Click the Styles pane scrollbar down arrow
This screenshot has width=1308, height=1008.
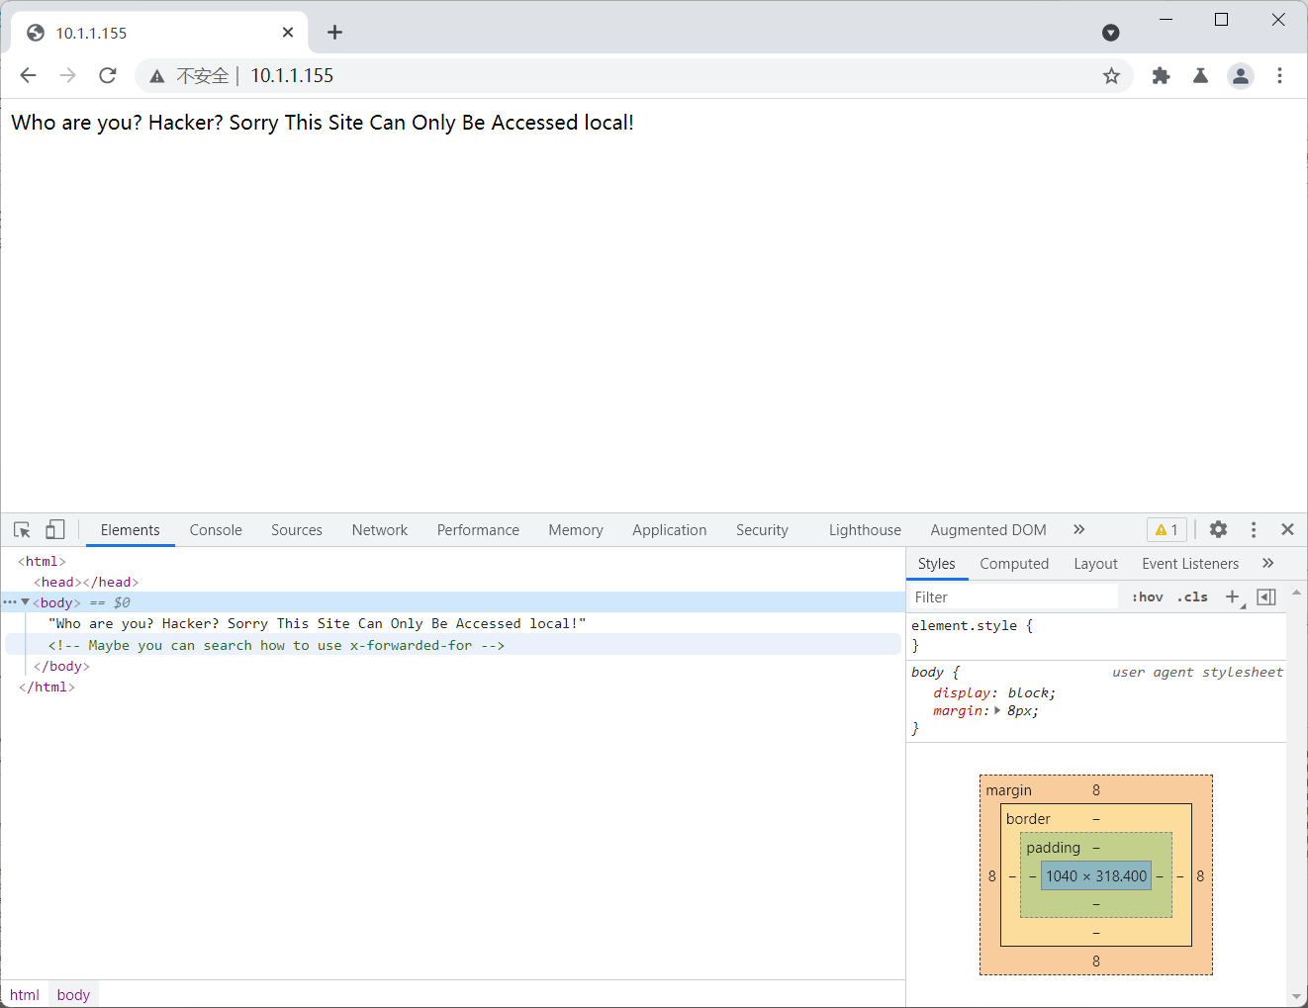[1296, 997]
